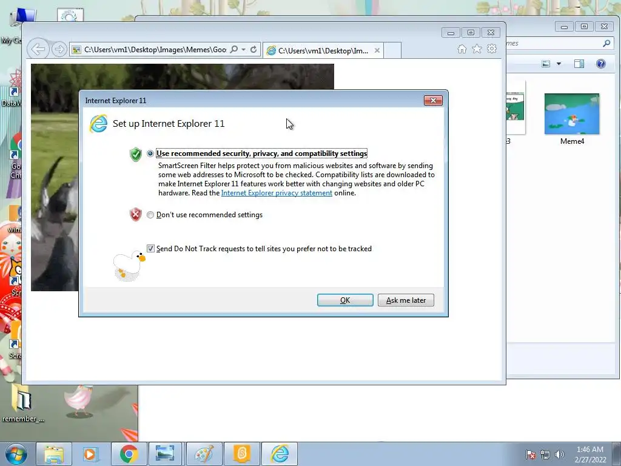Close the current IE tab
The image size is (621, 466).
coord(377,50)
